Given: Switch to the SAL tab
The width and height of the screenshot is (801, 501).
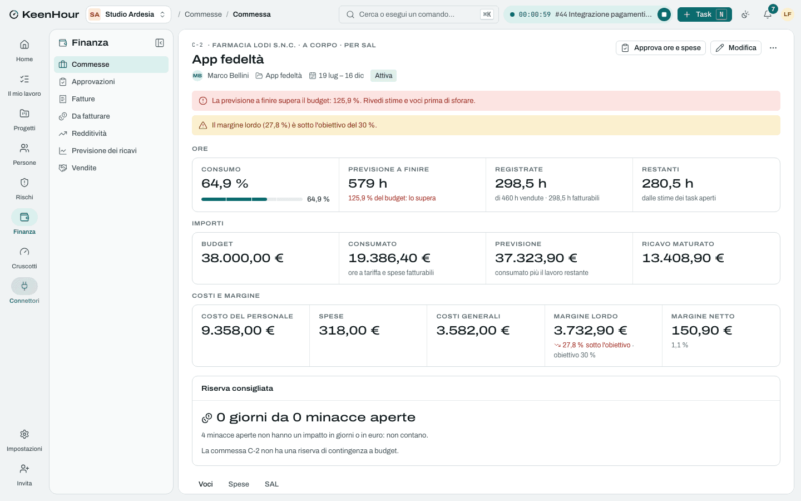Looking at the screenshot, I should click(271, 484).
